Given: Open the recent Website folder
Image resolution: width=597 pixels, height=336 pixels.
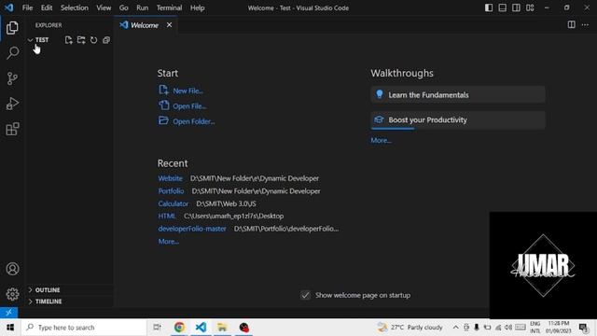Looking at the screenshot, I should click(170, 178).
